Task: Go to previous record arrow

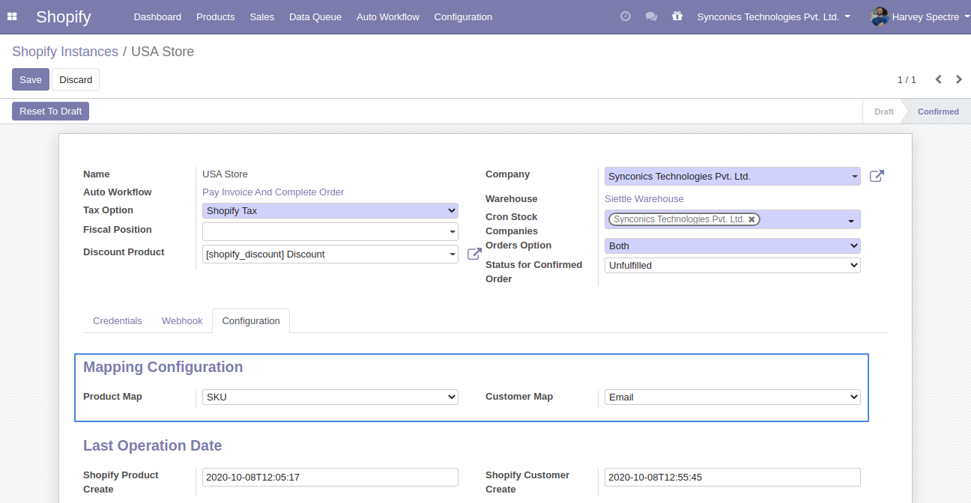Action: [938, 79]
